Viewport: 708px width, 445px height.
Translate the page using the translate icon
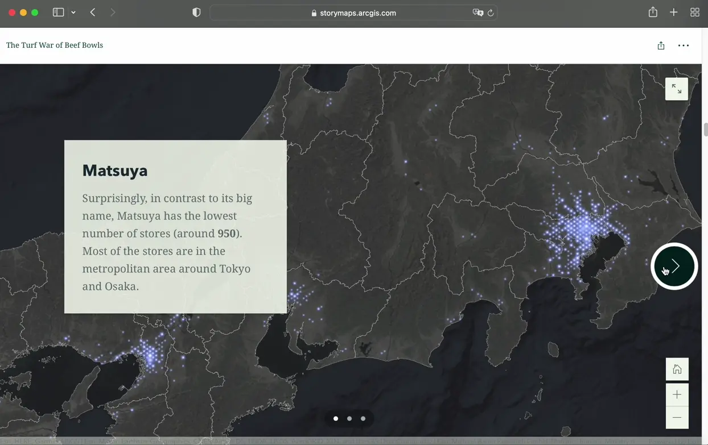[478, 13]
